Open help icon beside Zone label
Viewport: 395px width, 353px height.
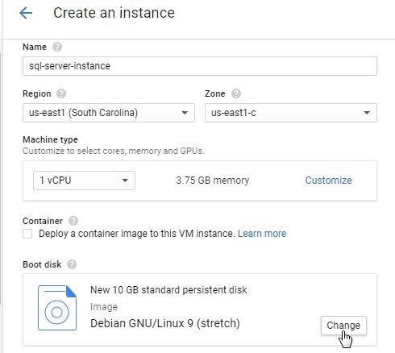click(x=236, y=93)
